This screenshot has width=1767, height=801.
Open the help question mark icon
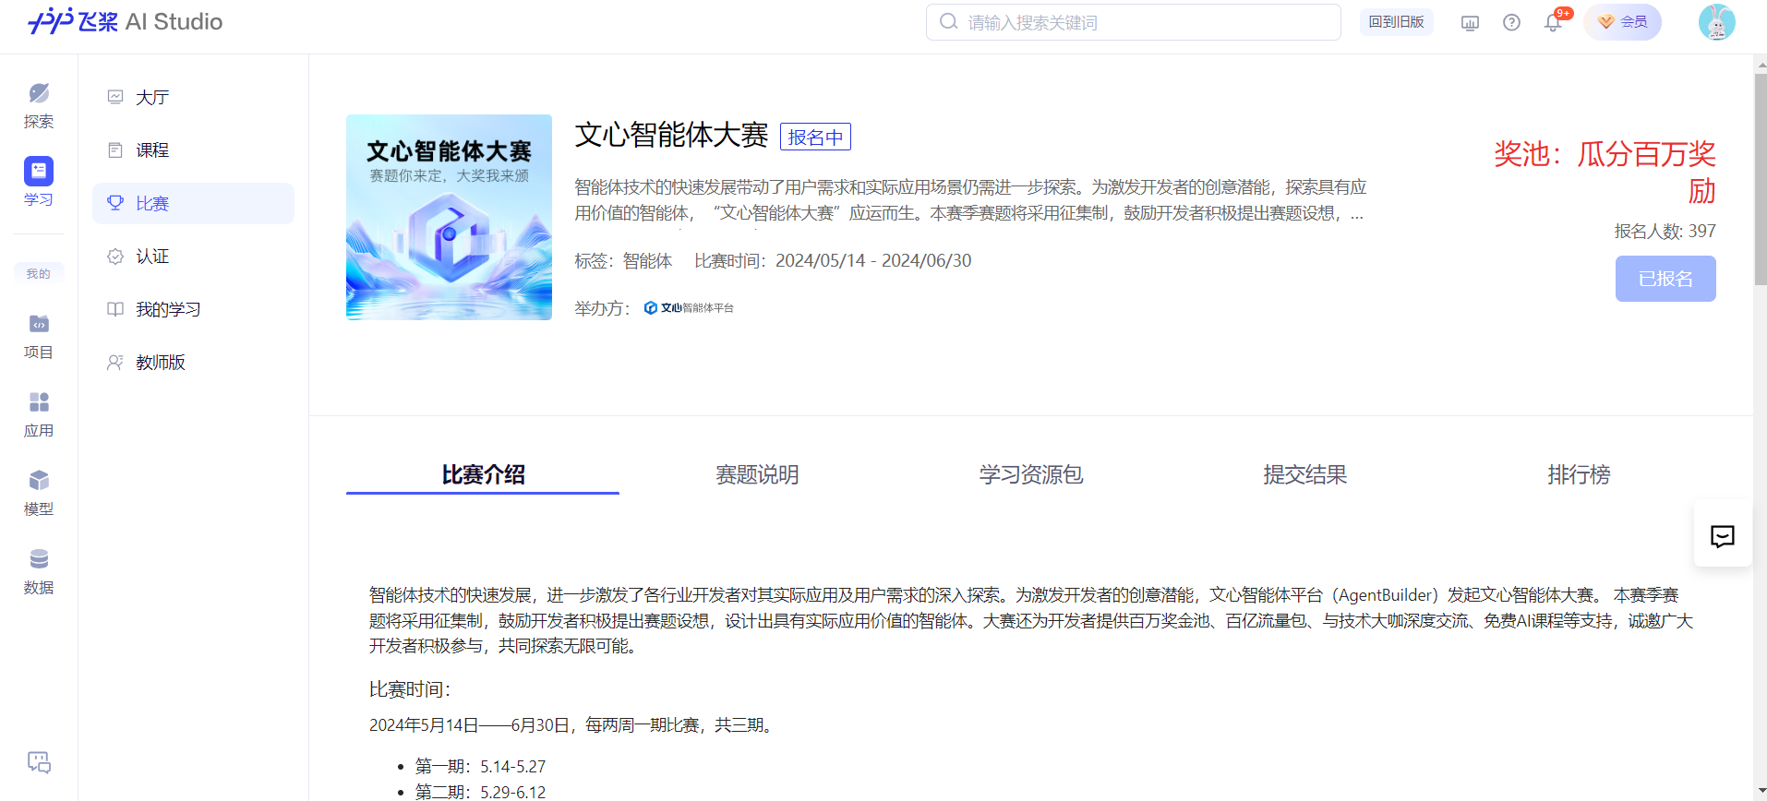(x=1511, y=22)
